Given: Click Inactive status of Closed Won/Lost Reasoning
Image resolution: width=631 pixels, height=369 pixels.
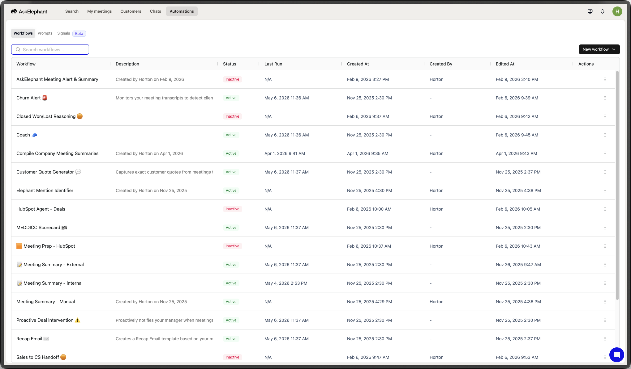Looking at the screenshot, I should (233, 116).
